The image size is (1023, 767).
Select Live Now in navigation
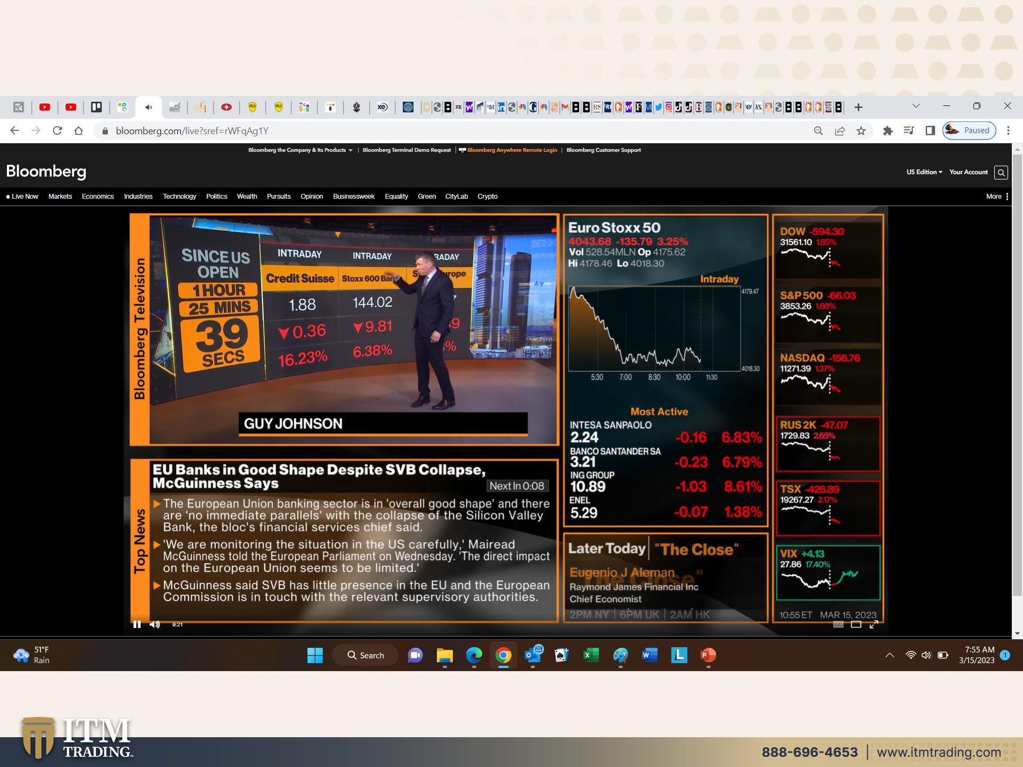[x=22, y=197]
